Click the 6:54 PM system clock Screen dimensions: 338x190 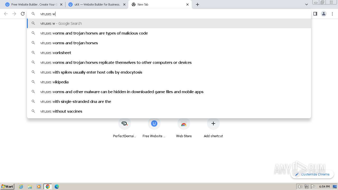point(324,187)
